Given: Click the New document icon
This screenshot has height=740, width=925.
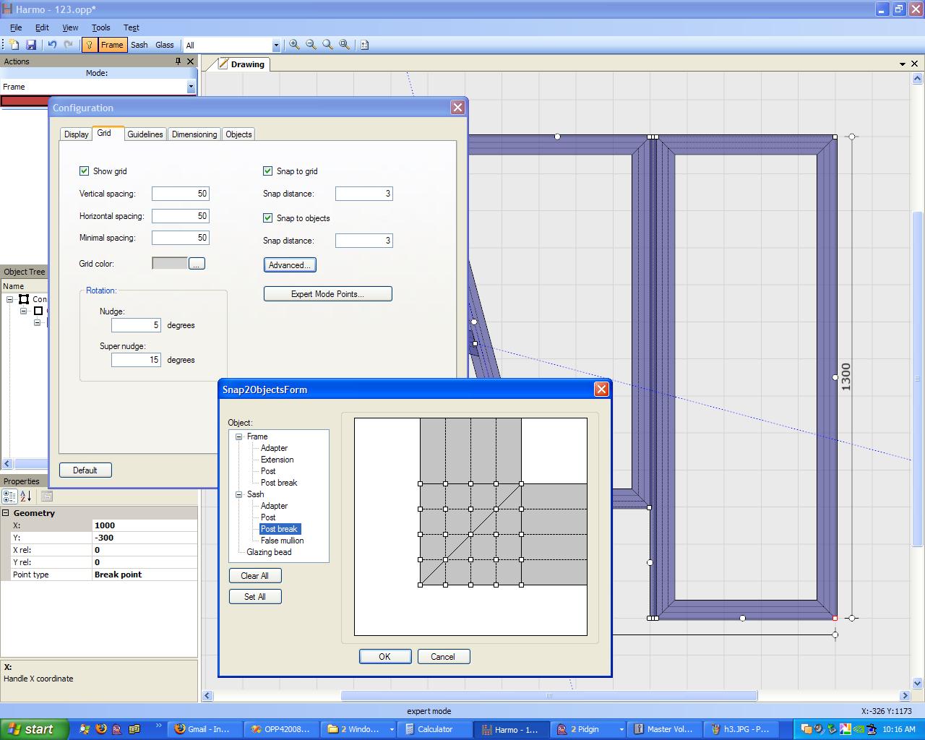Looking at the screenshot, I should pyautogui.click(x=14, y=45).
